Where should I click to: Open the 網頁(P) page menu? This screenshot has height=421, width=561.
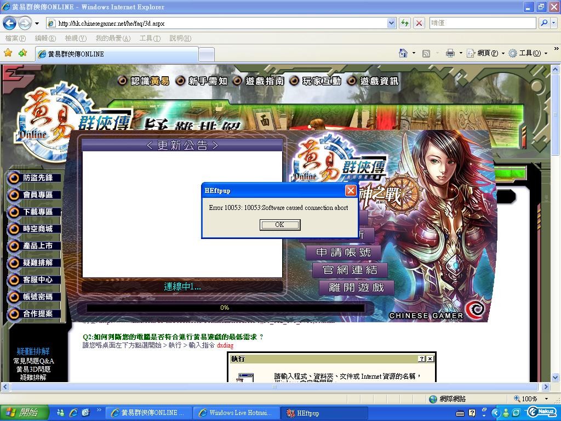click(486, 53)
